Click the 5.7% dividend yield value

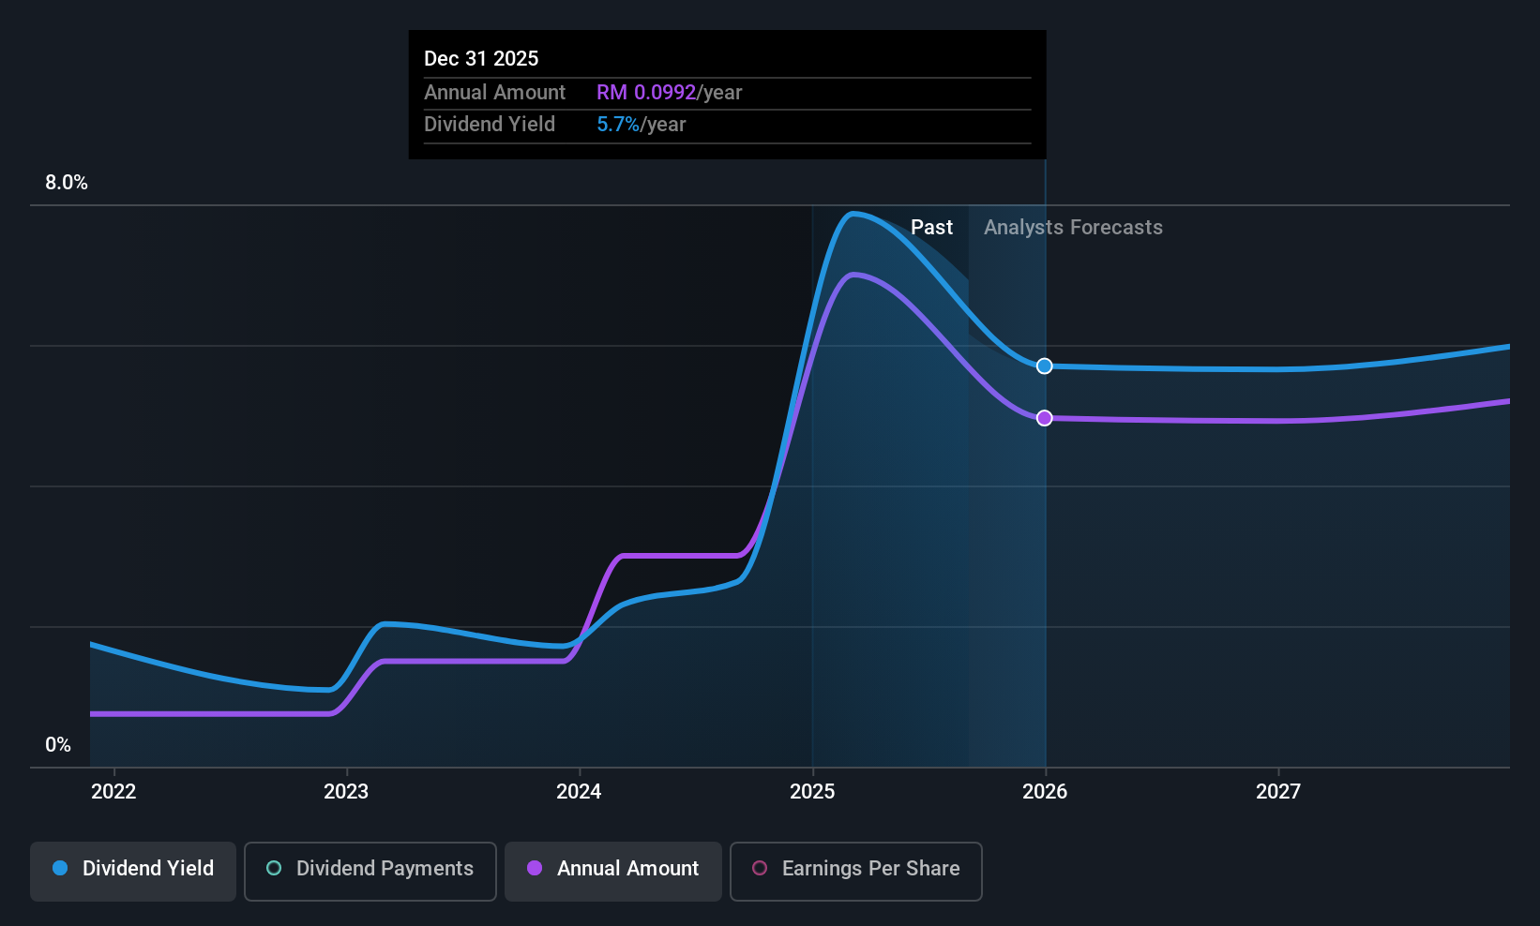618,125
